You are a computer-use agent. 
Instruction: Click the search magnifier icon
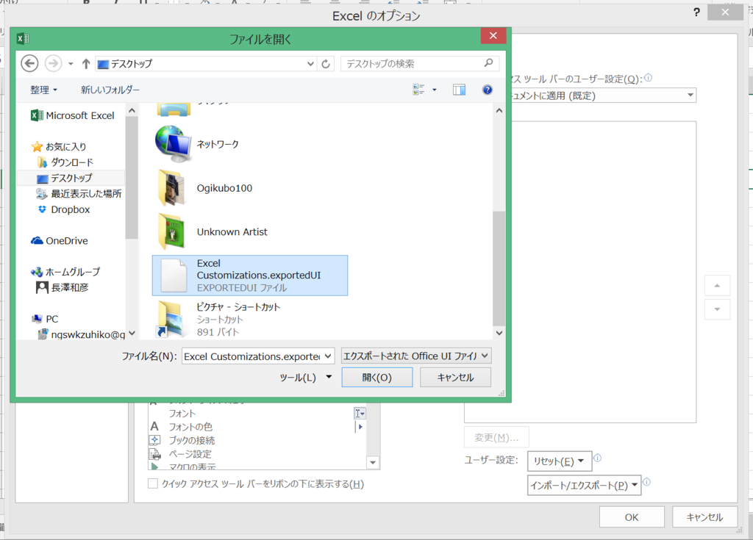(x=488, y=63)
